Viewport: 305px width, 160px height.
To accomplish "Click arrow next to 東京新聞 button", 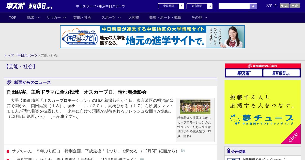I will coord(210,6).
